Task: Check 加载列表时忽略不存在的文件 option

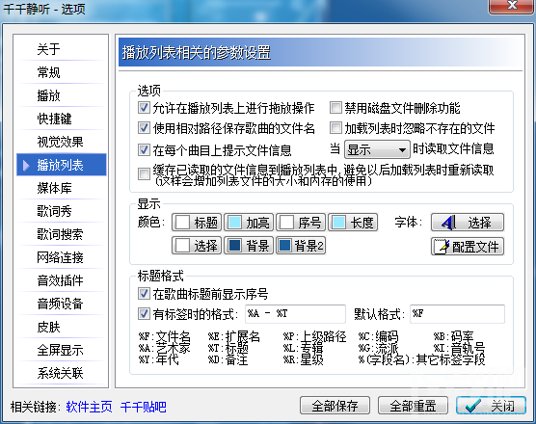Action: point(335,128)
